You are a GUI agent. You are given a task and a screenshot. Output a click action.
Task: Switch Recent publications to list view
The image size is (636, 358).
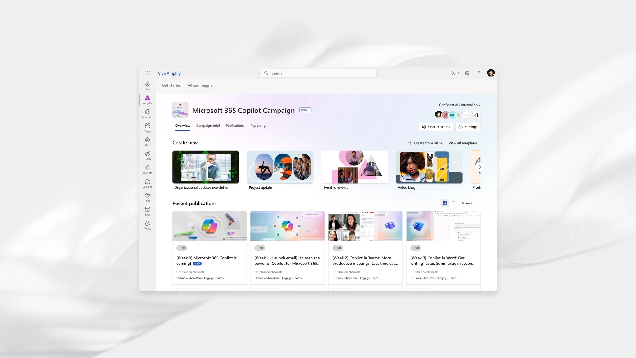click(454, 203)
